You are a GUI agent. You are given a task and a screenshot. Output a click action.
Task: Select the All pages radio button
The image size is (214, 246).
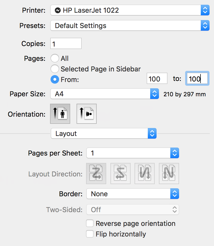tap(55, 58)
